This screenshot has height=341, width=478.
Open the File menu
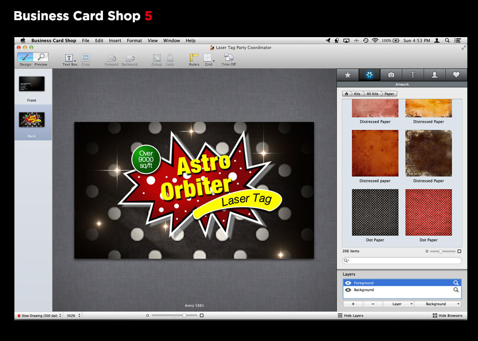tap(86, 40)
